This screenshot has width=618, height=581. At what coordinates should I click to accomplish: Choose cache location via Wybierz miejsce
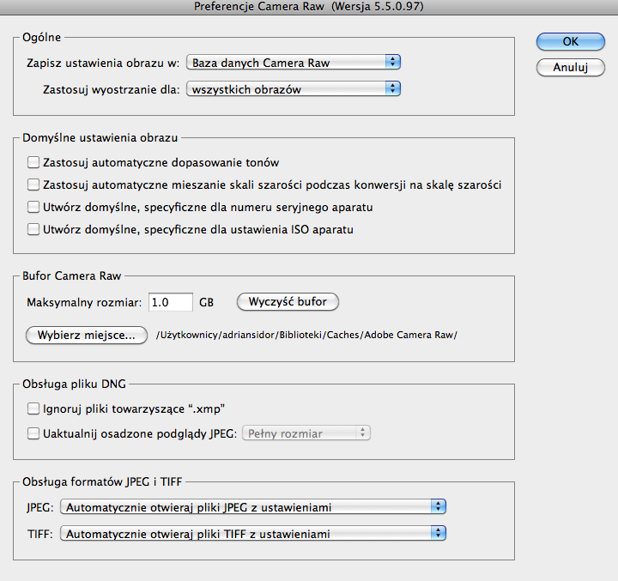(87, 335)
